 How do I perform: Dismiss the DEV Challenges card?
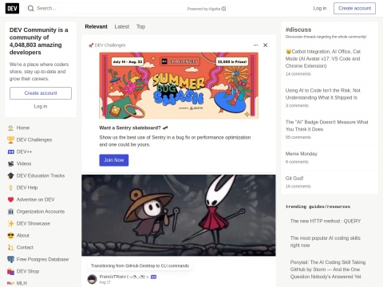265,45
